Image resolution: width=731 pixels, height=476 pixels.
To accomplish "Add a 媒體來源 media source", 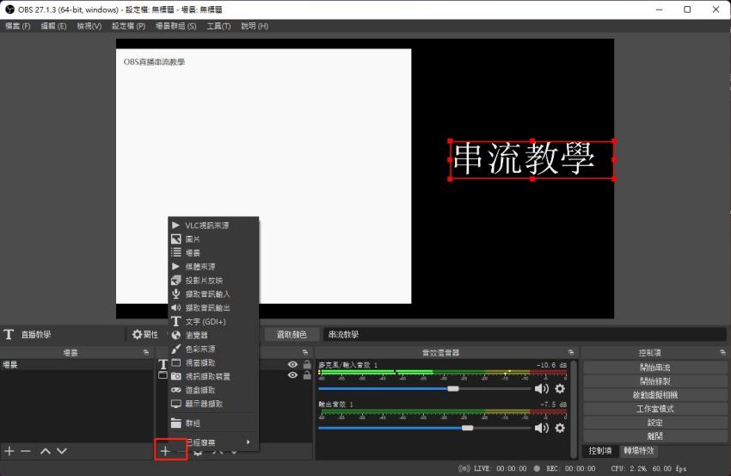I will [213, 267].
